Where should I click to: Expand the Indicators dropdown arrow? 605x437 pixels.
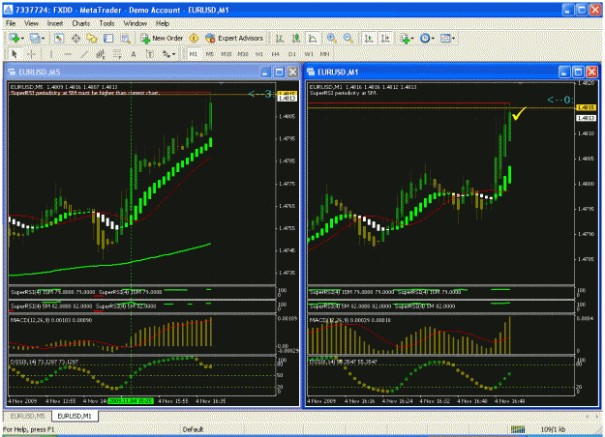412,39
